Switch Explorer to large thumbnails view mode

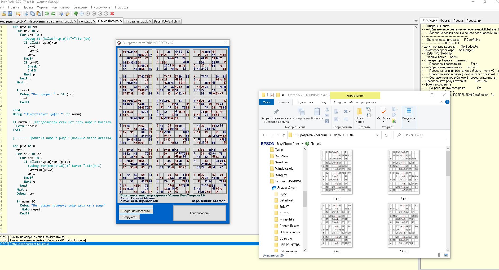pos(446,255)
